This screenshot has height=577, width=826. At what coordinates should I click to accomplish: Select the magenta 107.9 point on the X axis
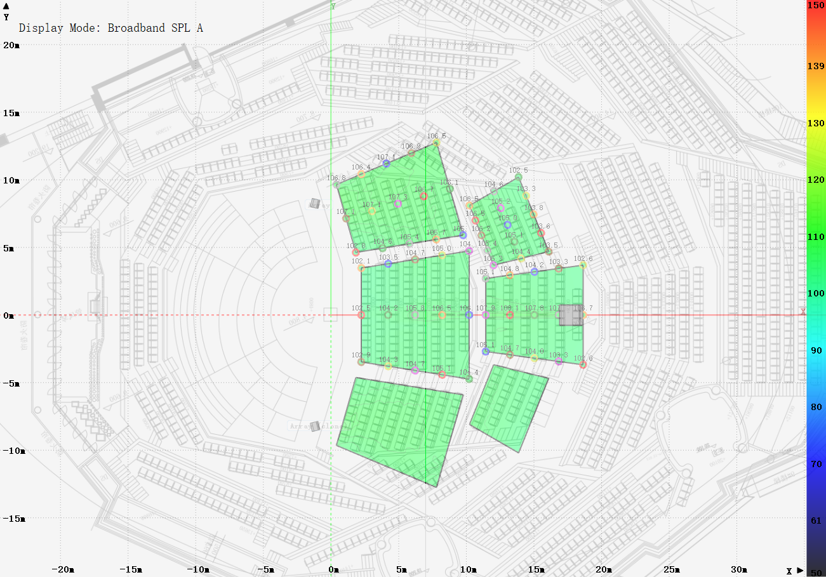point(486,315)
